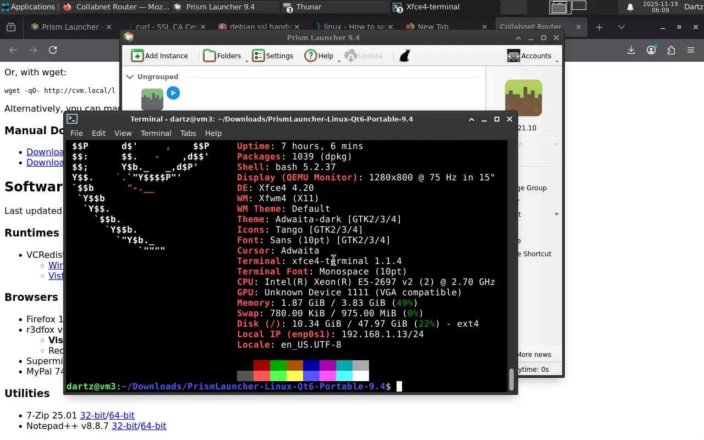Open the Firefox extensions puzzle icon

[x=671, y=50]
